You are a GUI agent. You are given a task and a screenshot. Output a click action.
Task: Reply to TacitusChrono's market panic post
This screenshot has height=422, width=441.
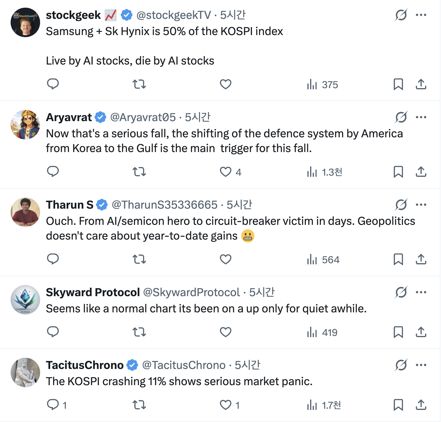(53, 405)
